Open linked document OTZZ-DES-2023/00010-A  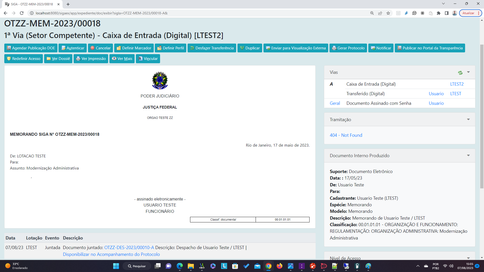tap(129, 248)
